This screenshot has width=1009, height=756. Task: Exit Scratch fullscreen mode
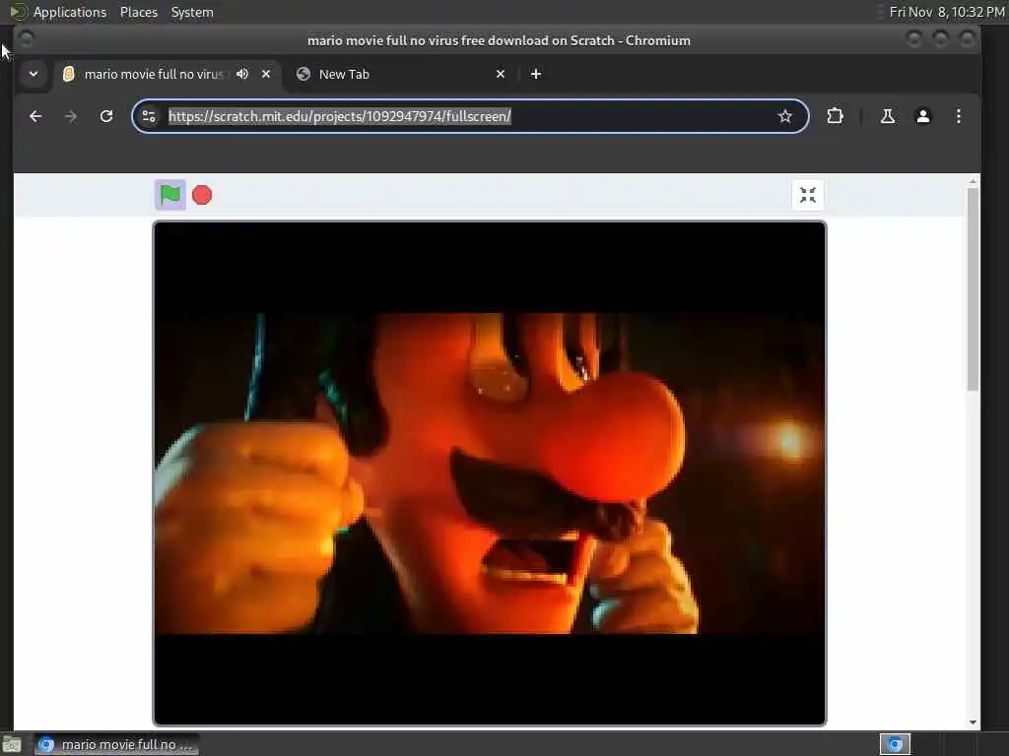pos(808,195)
